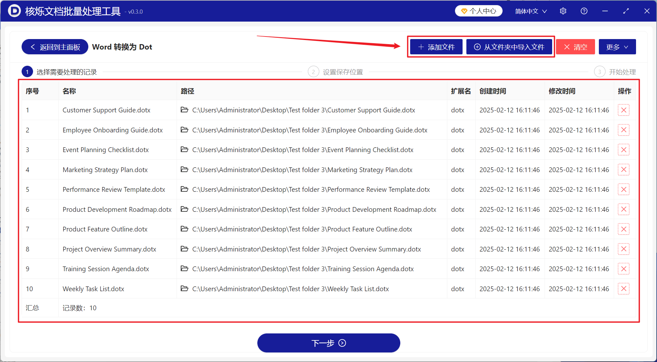This screenshot has width=657, height=362.
Task: Click the diamond icon inside 个人中心
Action: pyautogui.click(x=464, y=10)
